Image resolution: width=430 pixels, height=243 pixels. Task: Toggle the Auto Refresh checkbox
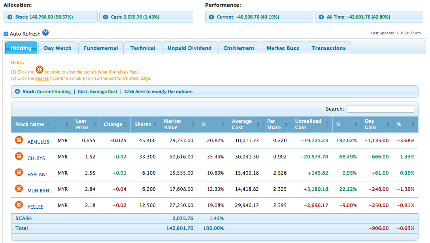coord(6,34)
